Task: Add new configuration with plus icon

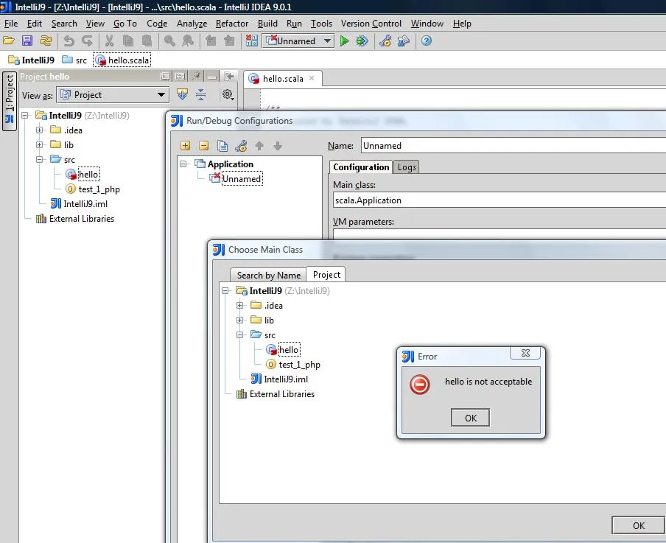Action: [185, 146]
